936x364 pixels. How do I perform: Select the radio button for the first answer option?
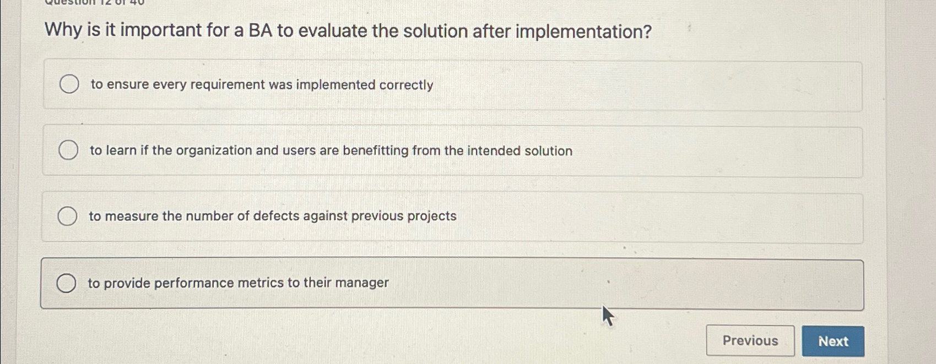click(68, 85)
